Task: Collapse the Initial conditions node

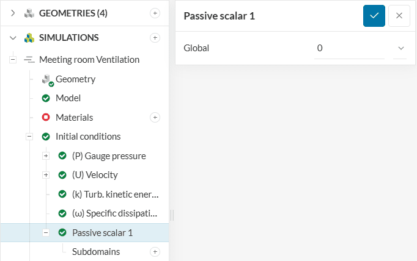Action: [29, 137]
